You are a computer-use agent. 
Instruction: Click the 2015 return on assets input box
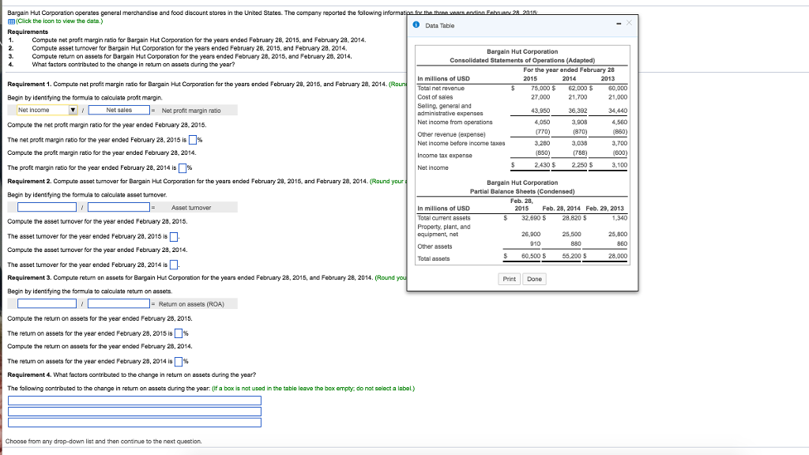pyautogui.click(x=178, y=333)
